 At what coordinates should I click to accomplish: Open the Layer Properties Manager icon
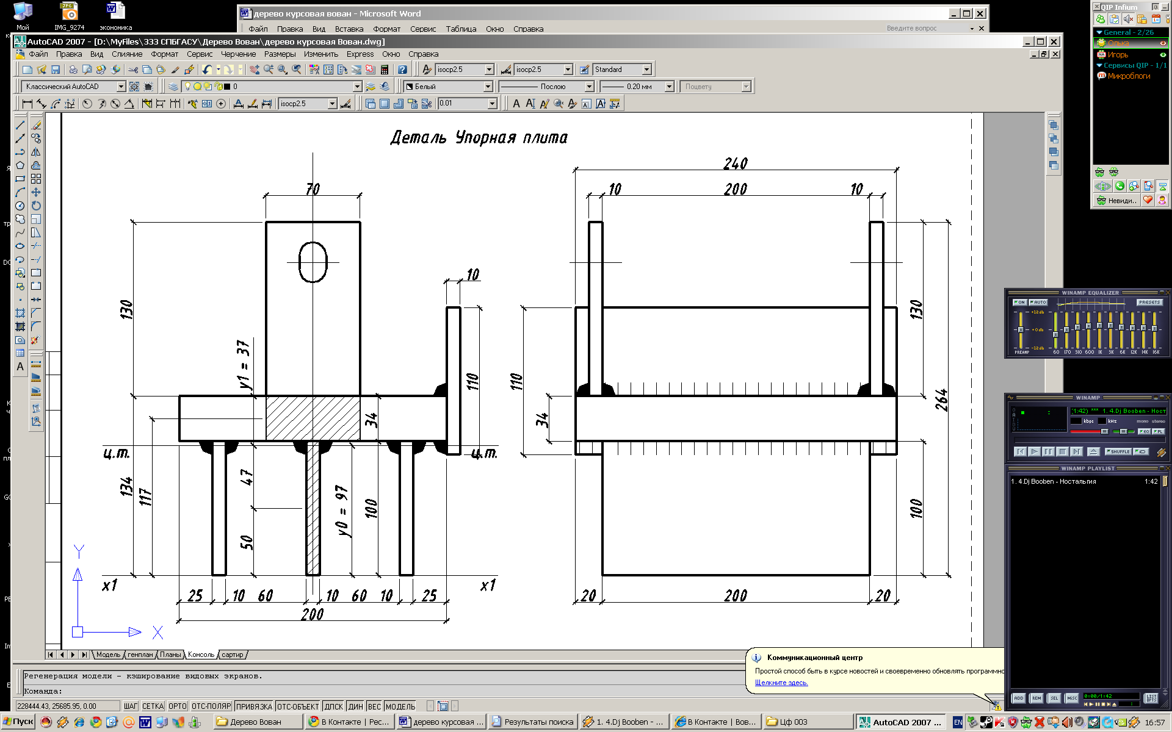[173, 87]
